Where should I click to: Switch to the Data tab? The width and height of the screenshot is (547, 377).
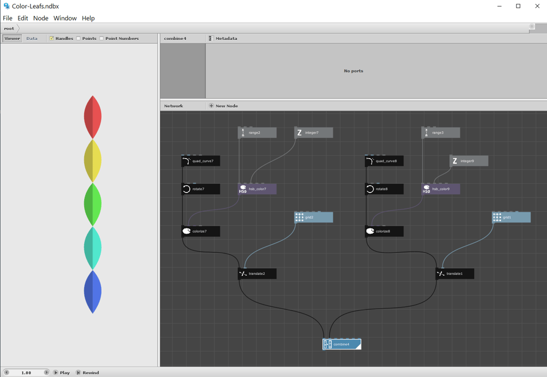32,38
